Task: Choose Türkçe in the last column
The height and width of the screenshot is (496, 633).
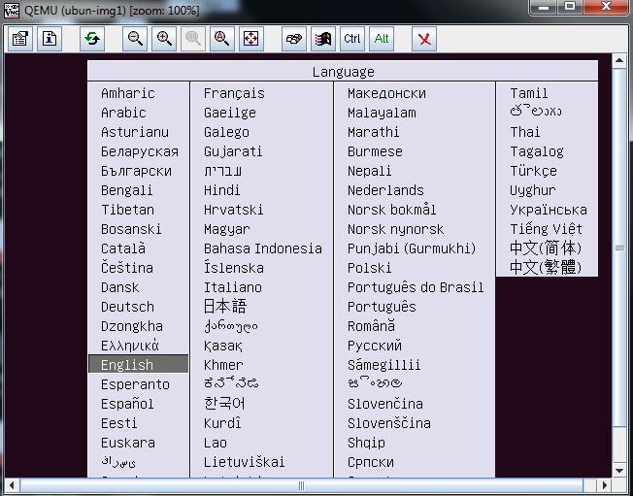Action: click(x=533, y=171)
